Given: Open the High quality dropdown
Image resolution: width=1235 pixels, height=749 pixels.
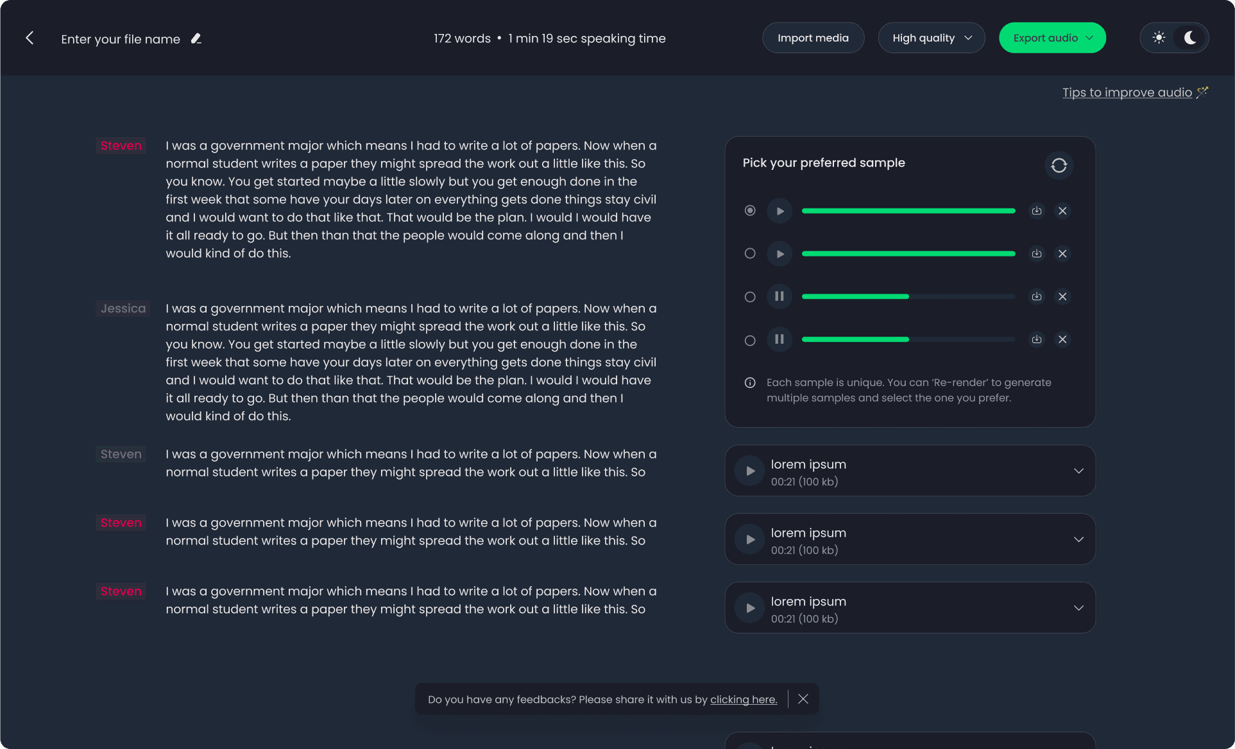Looking at the screenshot, I should [932, 37].
